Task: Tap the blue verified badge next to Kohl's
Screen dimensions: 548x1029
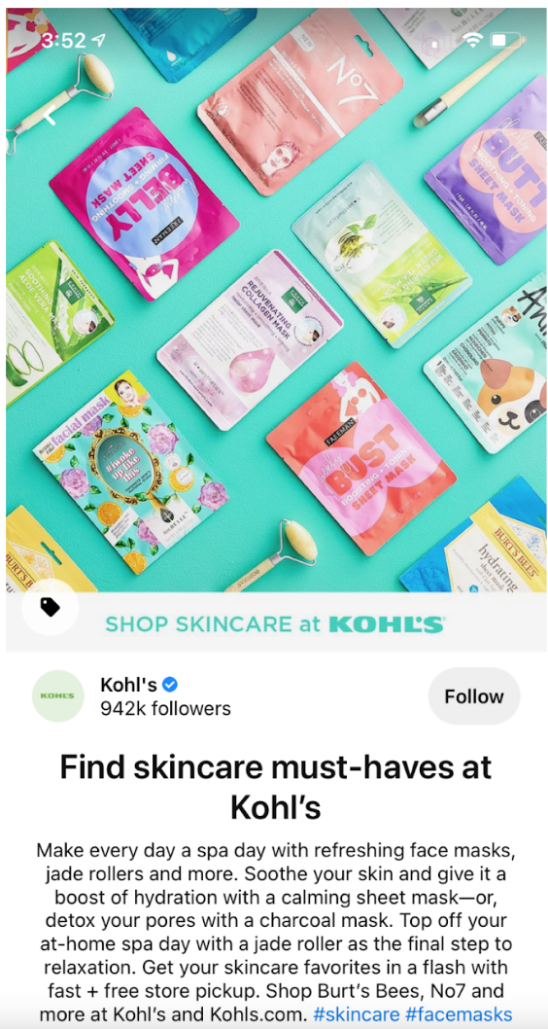Action: (x=170, y=685)
